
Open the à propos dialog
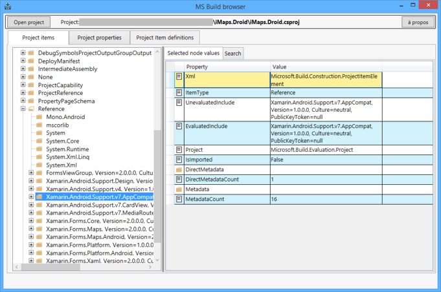coord(418,22)
